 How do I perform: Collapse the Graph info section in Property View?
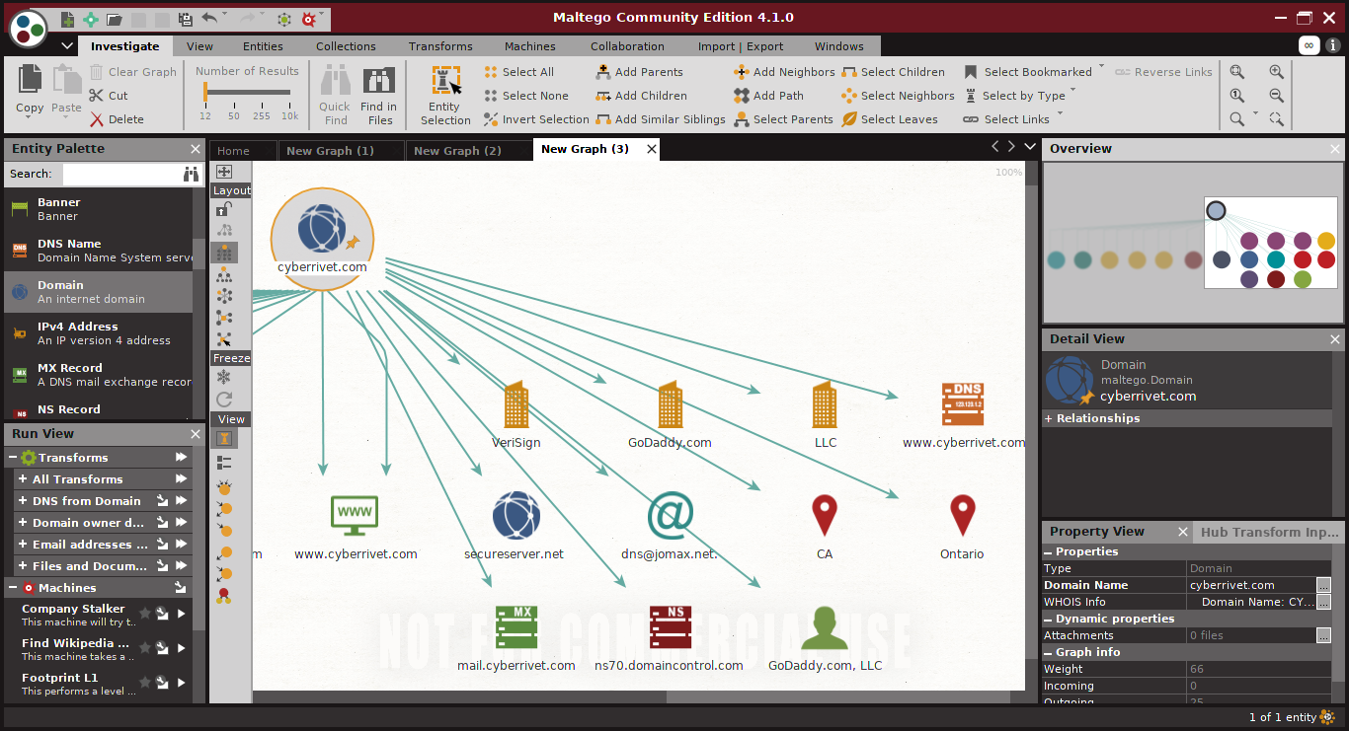[x=1049, y=652]
